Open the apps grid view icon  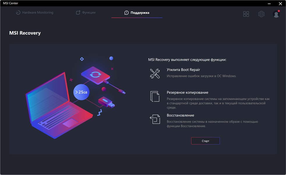coord(246,14)
